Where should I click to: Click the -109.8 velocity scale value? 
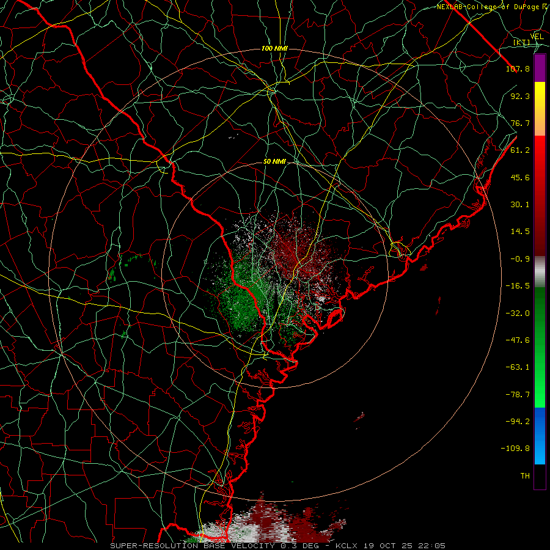[515, 449]
